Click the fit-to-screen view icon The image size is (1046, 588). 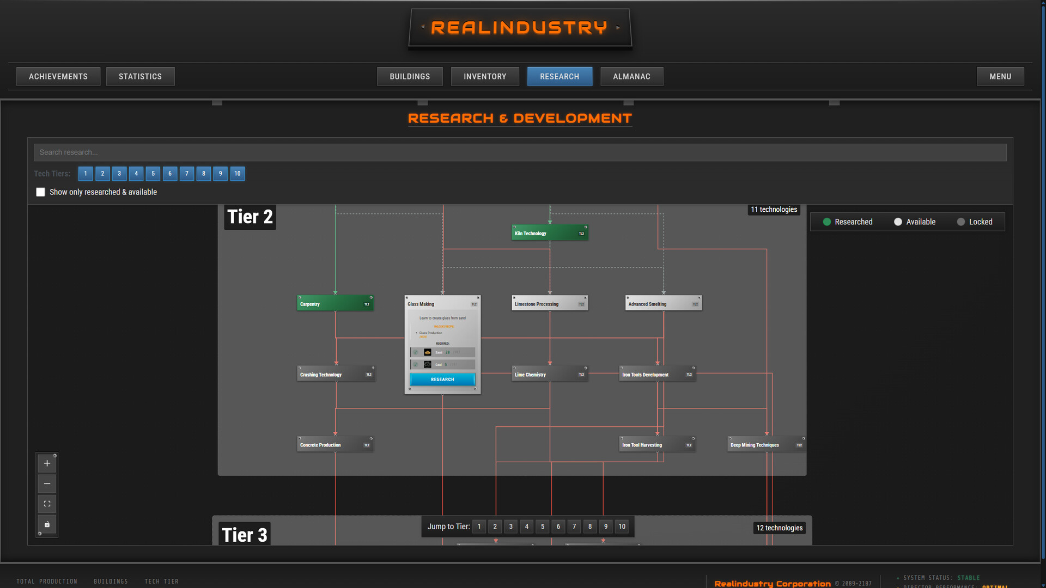click(47, 504)
